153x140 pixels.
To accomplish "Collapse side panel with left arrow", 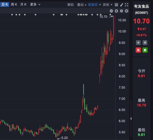I will tap(131, 119).
